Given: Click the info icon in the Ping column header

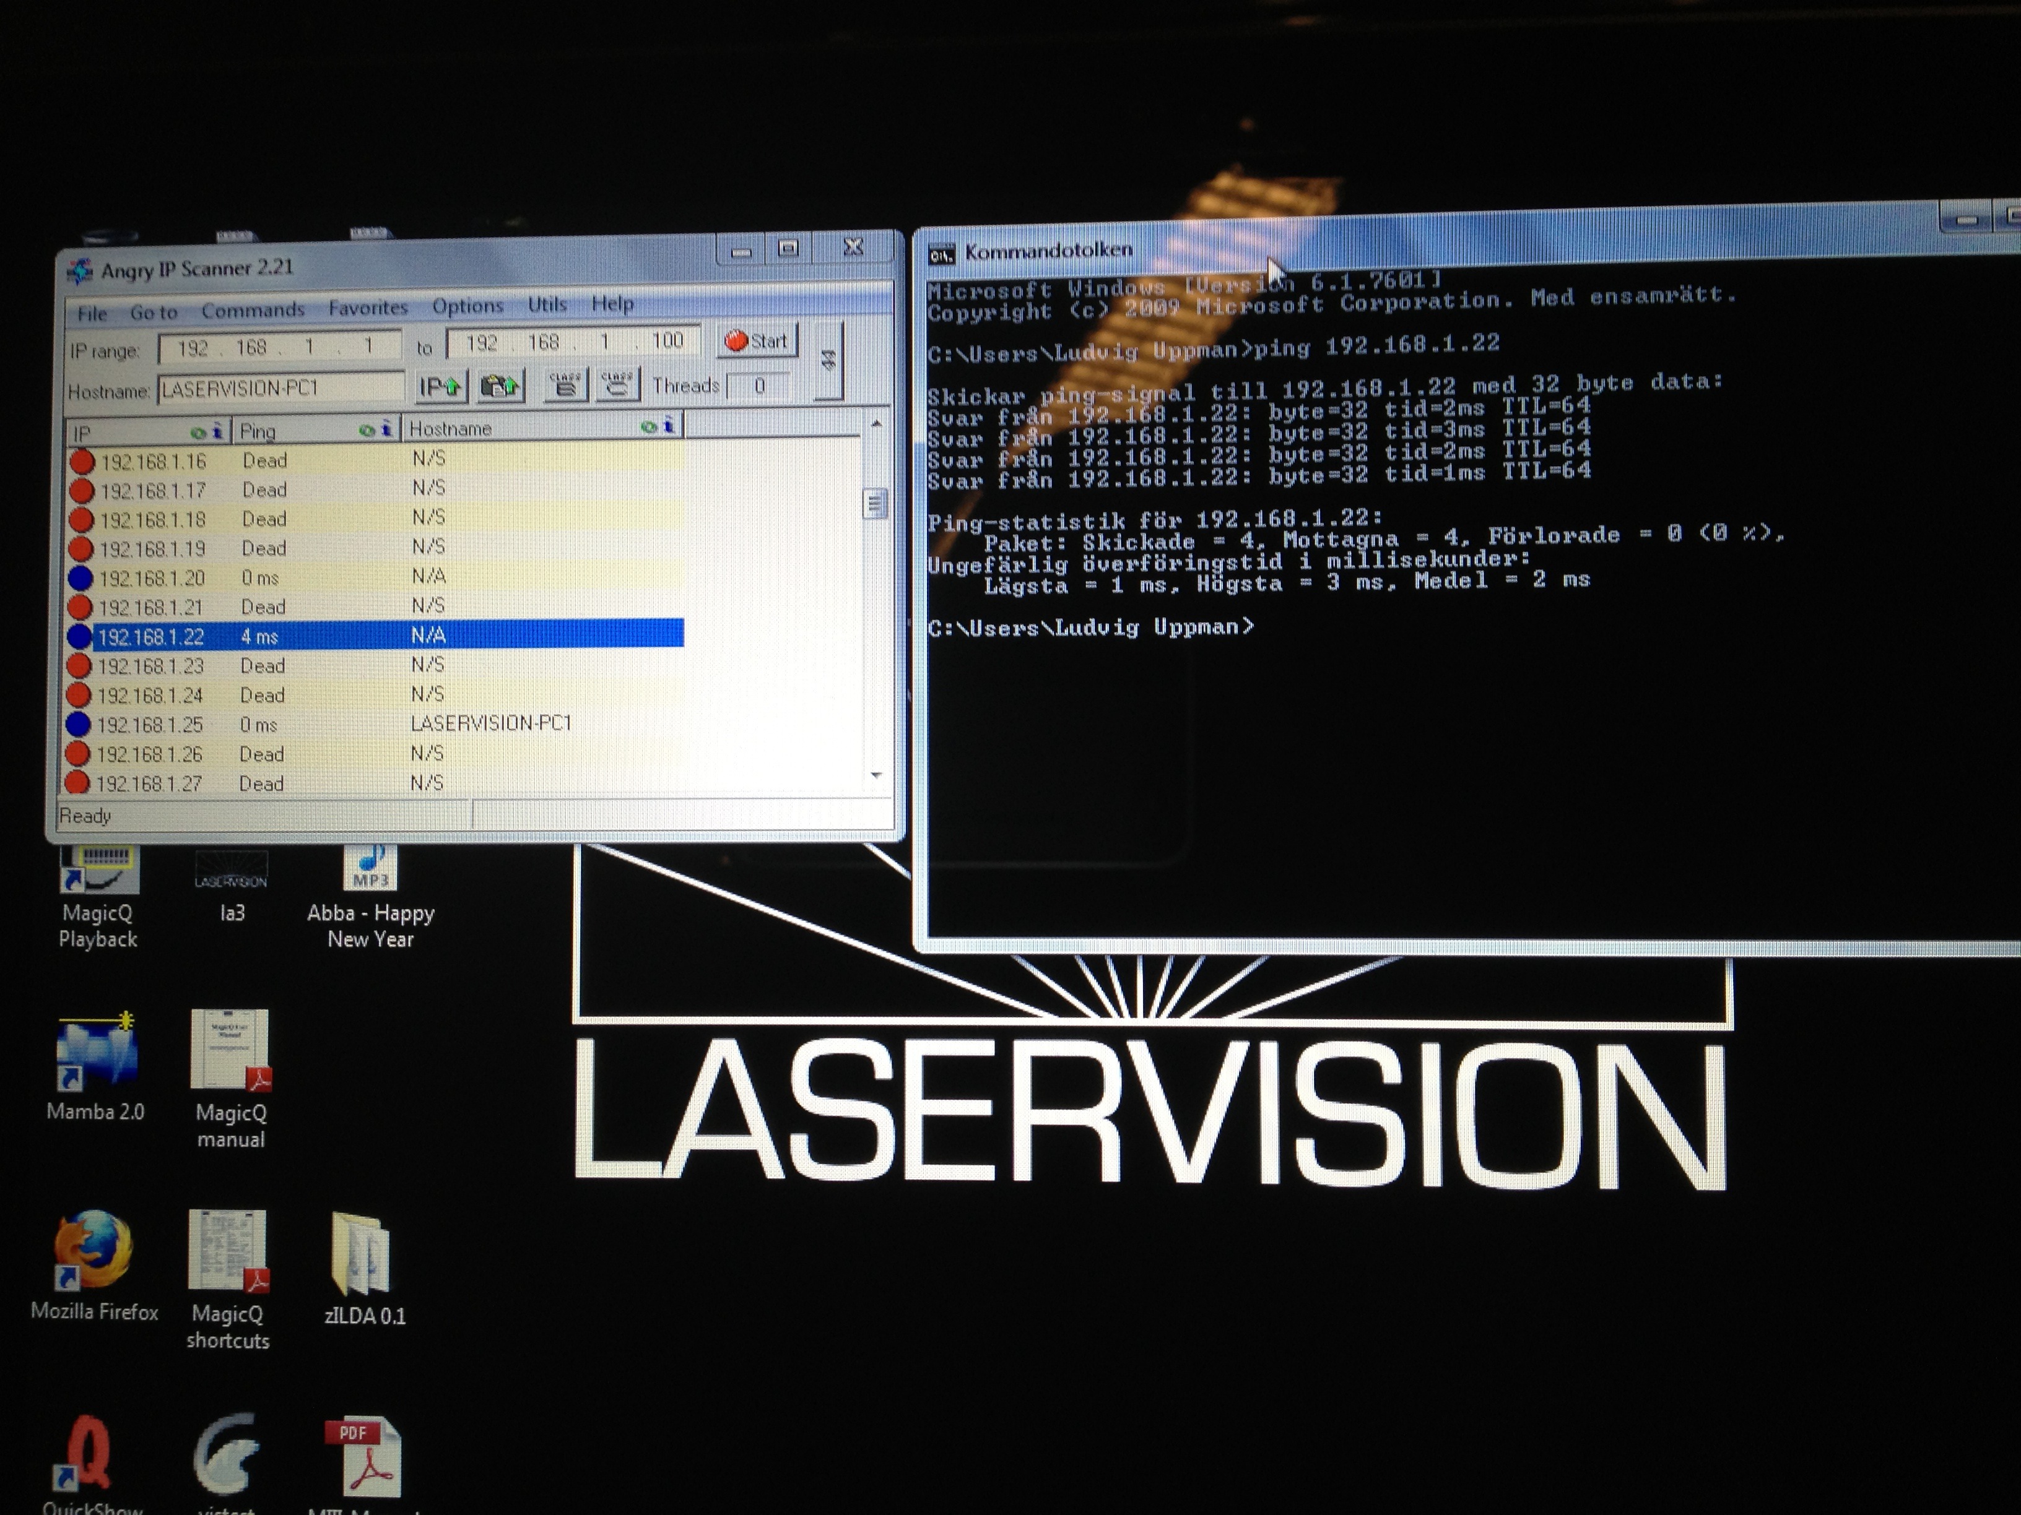Looking at the screenshot, I should coord(386,428).
